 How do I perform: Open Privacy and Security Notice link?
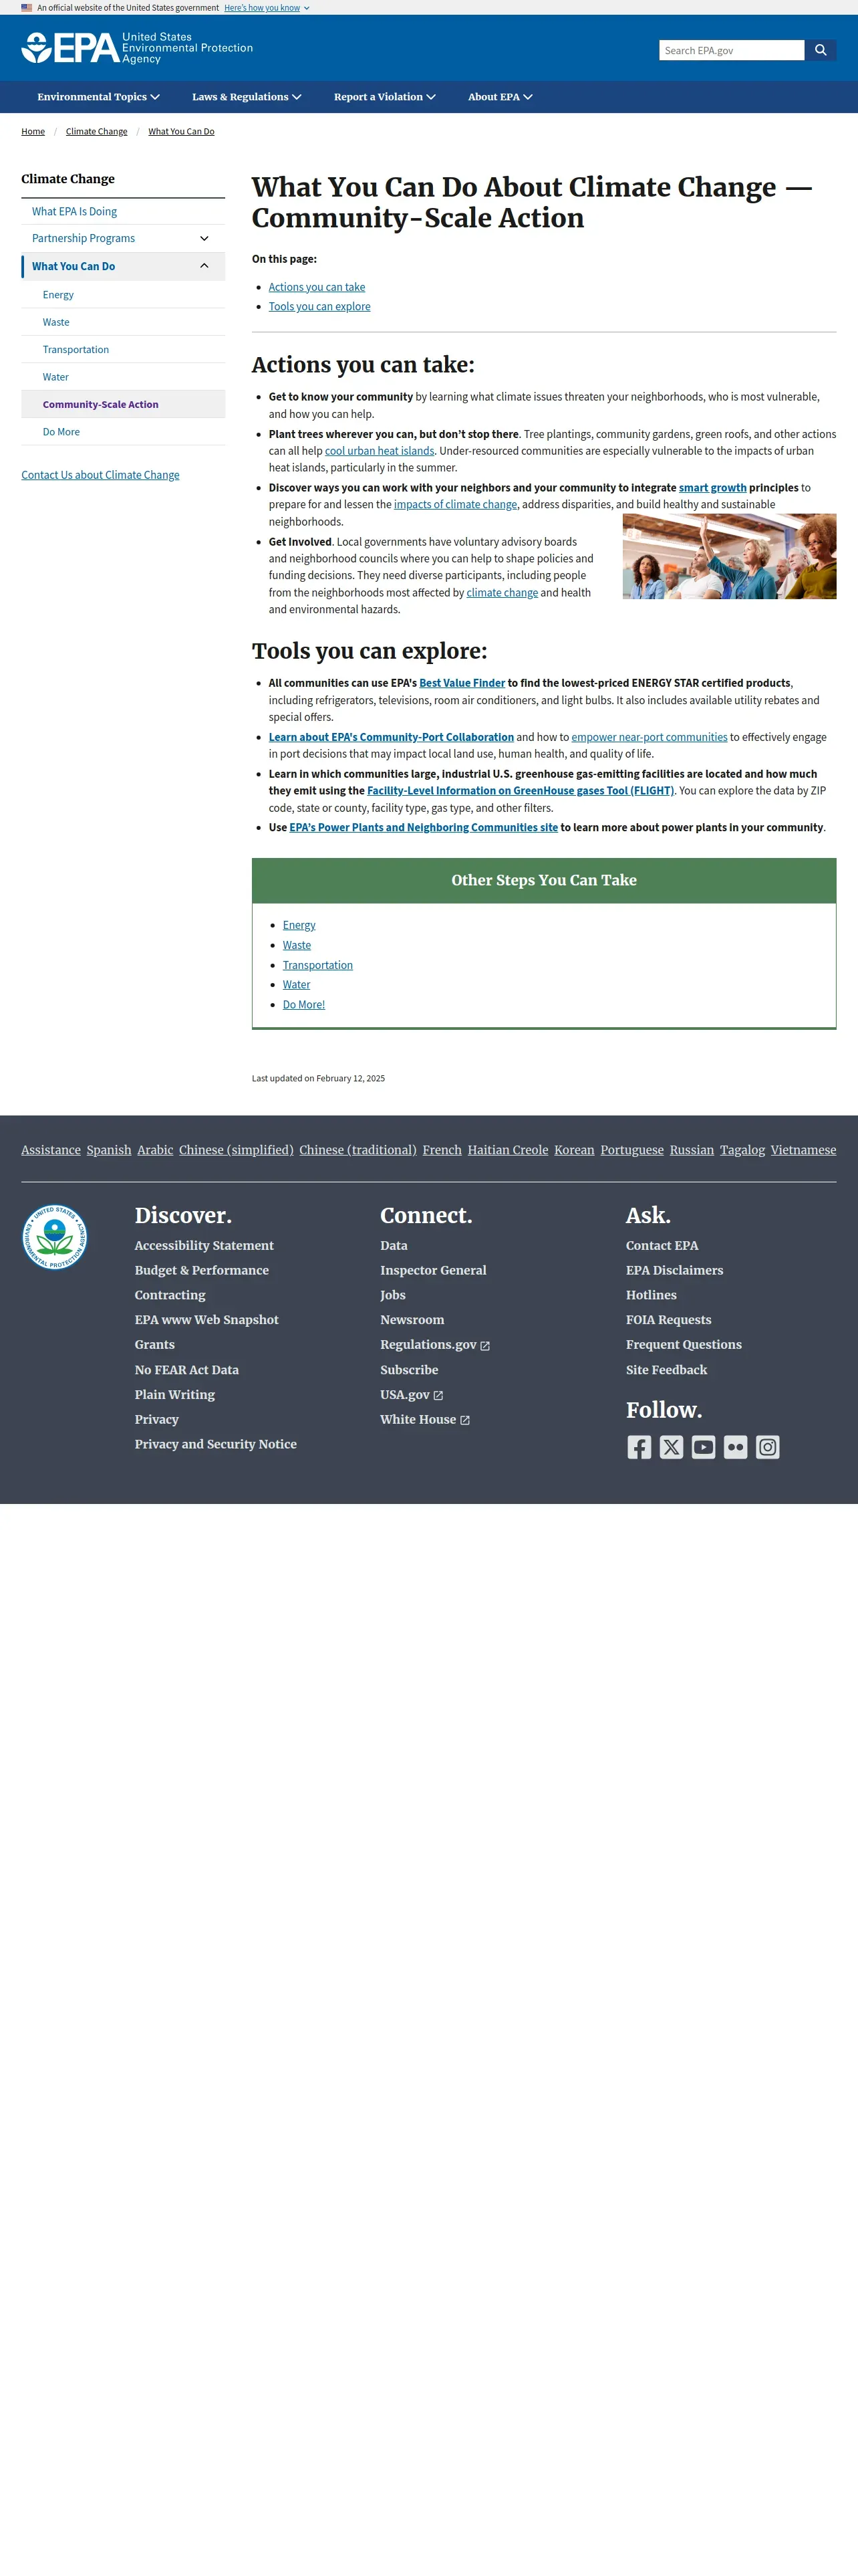pos(216,1444)
